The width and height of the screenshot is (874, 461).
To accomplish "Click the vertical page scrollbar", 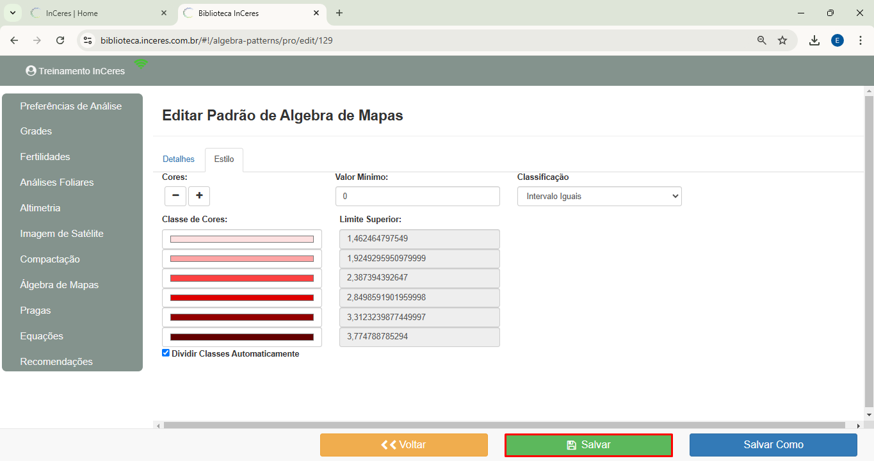I will click(x=869, y=252).
